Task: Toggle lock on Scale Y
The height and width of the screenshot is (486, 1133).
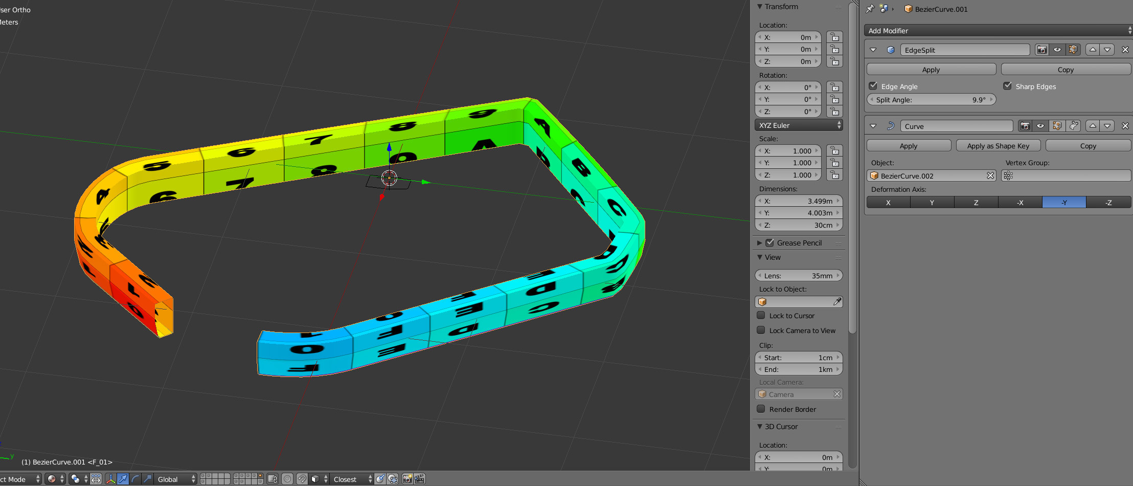Action: pyautogui.click(x=834, y=163)
